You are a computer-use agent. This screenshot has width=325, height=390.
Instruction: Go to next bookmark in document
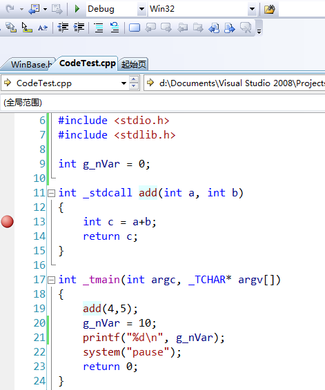229,28
